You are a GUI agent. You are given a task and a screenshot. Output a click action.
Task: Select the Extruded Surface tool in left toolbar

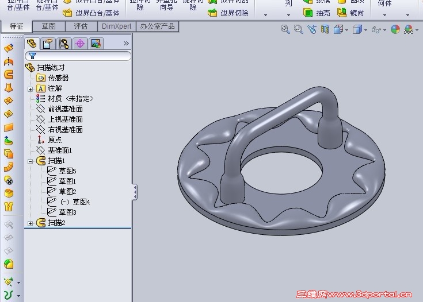(9, 48)
